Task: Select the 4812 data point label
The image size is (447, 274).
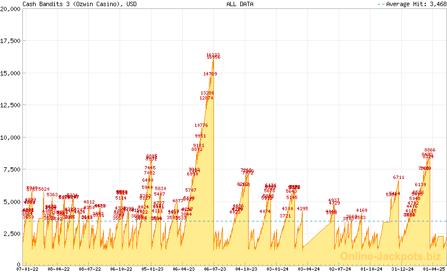Action: 89,202
